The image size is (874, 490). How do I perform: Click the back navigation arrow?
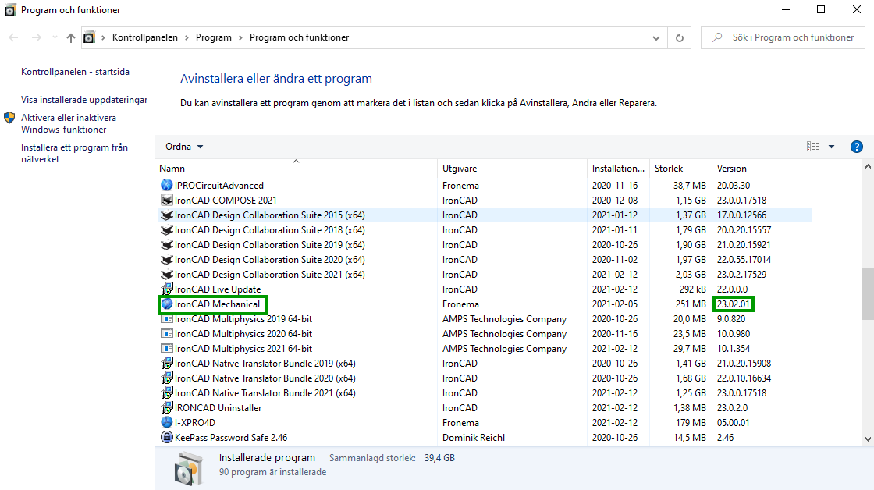click(13, 37)
